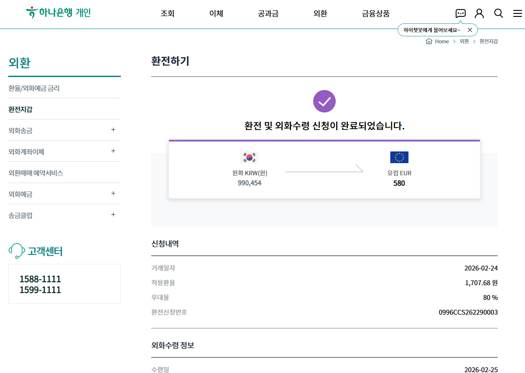Expand the 외화예금 submenu
Image resolution: width=525 pixels, height=373 pixels.
(113, 193)
